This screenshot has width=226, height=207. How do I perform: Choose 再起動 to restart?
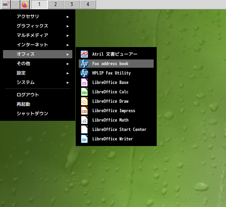pos(38,104)
